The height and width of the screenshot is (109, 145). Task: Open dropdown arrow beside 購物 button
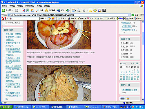125,18
